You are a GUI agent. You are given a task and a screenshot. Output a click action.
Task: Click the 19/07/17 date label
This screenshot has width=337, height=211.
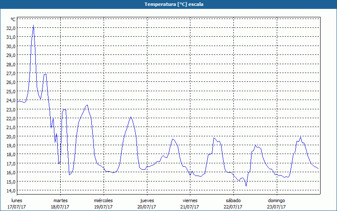pyautogui.click(x=103, y=207)
